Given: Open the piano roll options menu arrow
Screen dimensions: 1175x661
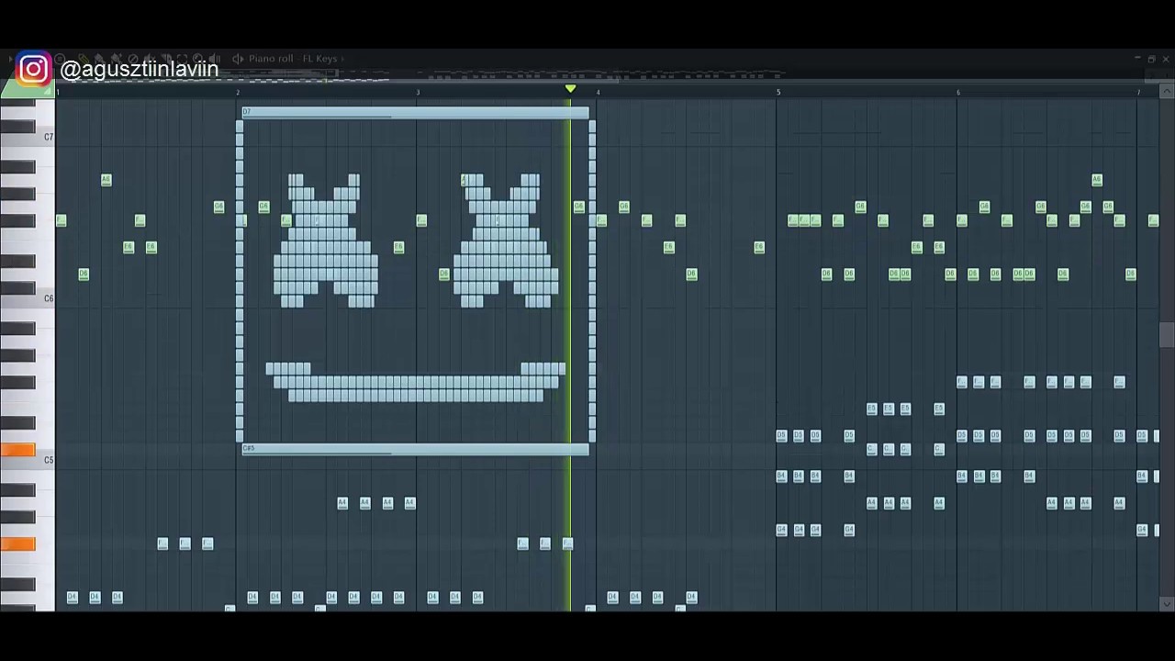Looking at the screenshot, I should (10, 59).
